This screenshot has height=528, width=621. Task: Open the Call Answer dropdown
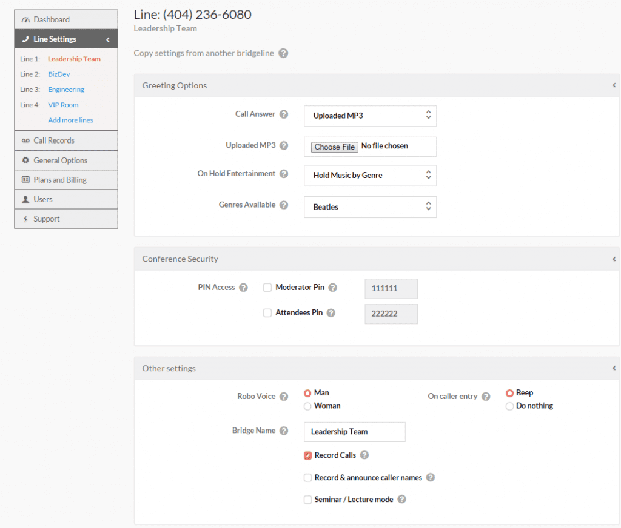[x=371, y=116]
